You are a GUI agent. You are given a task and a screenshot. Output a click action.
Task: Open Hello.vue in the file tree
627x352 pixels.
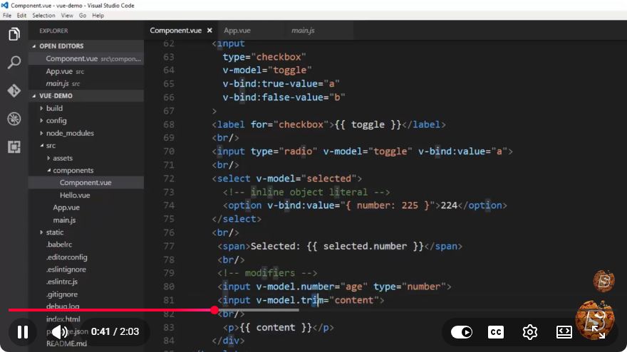coord(75,195)
